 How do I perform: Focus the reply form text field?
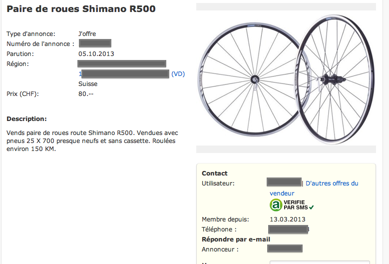(x=320, y=262)
